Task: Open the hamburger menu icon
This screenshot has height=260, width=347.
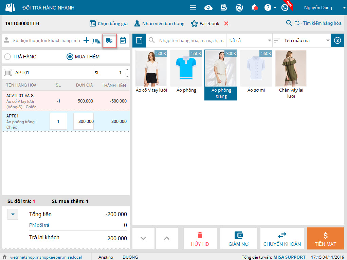Action: [193, 8]
